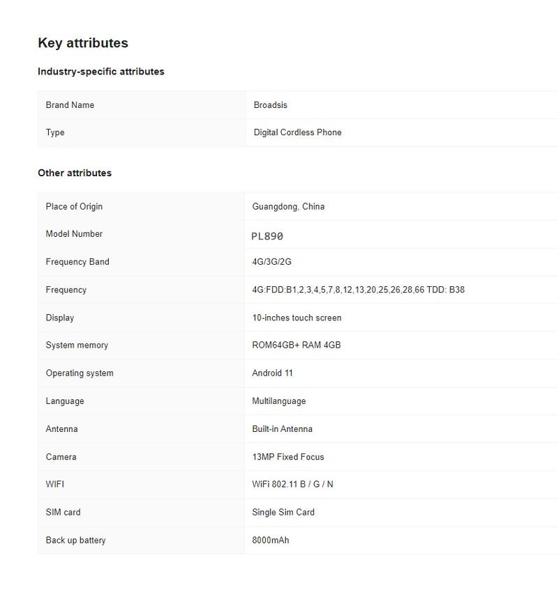The image size is (558, 590).
Task: Click the Broadsis brand name value
Action: coord(271,105)
